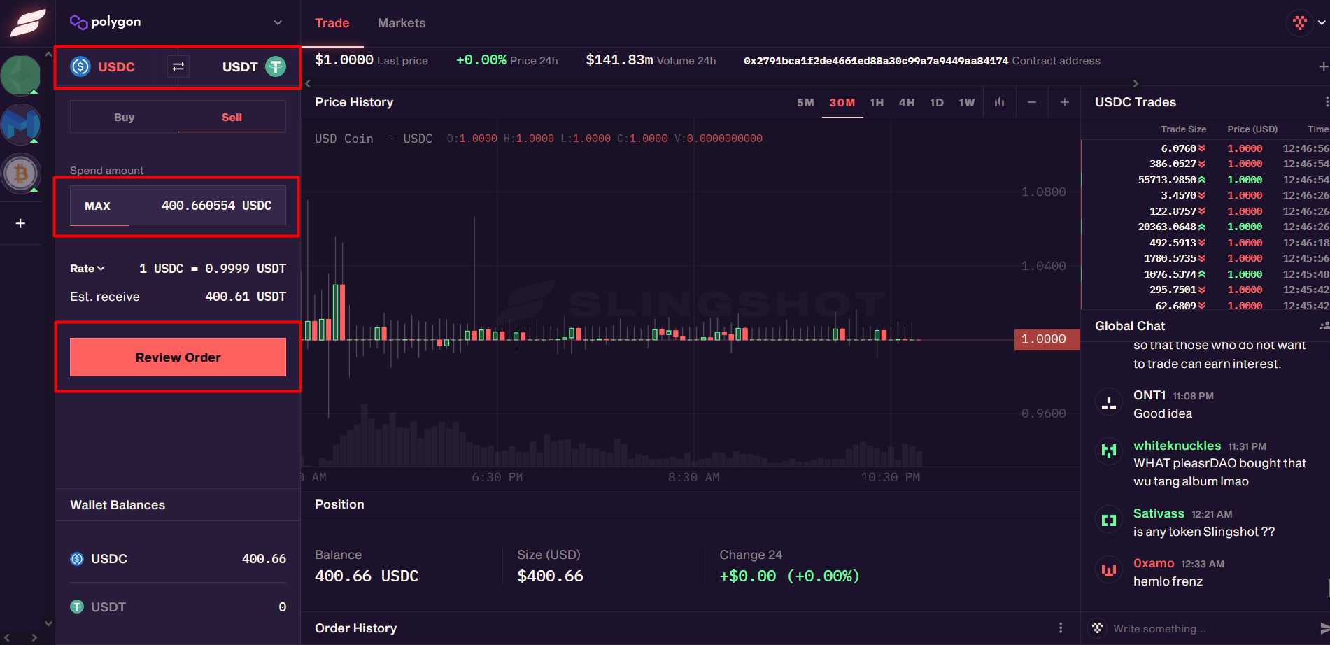Click Oxamo chat avatar
1330x645 pixels.
tap(1109, 569)
